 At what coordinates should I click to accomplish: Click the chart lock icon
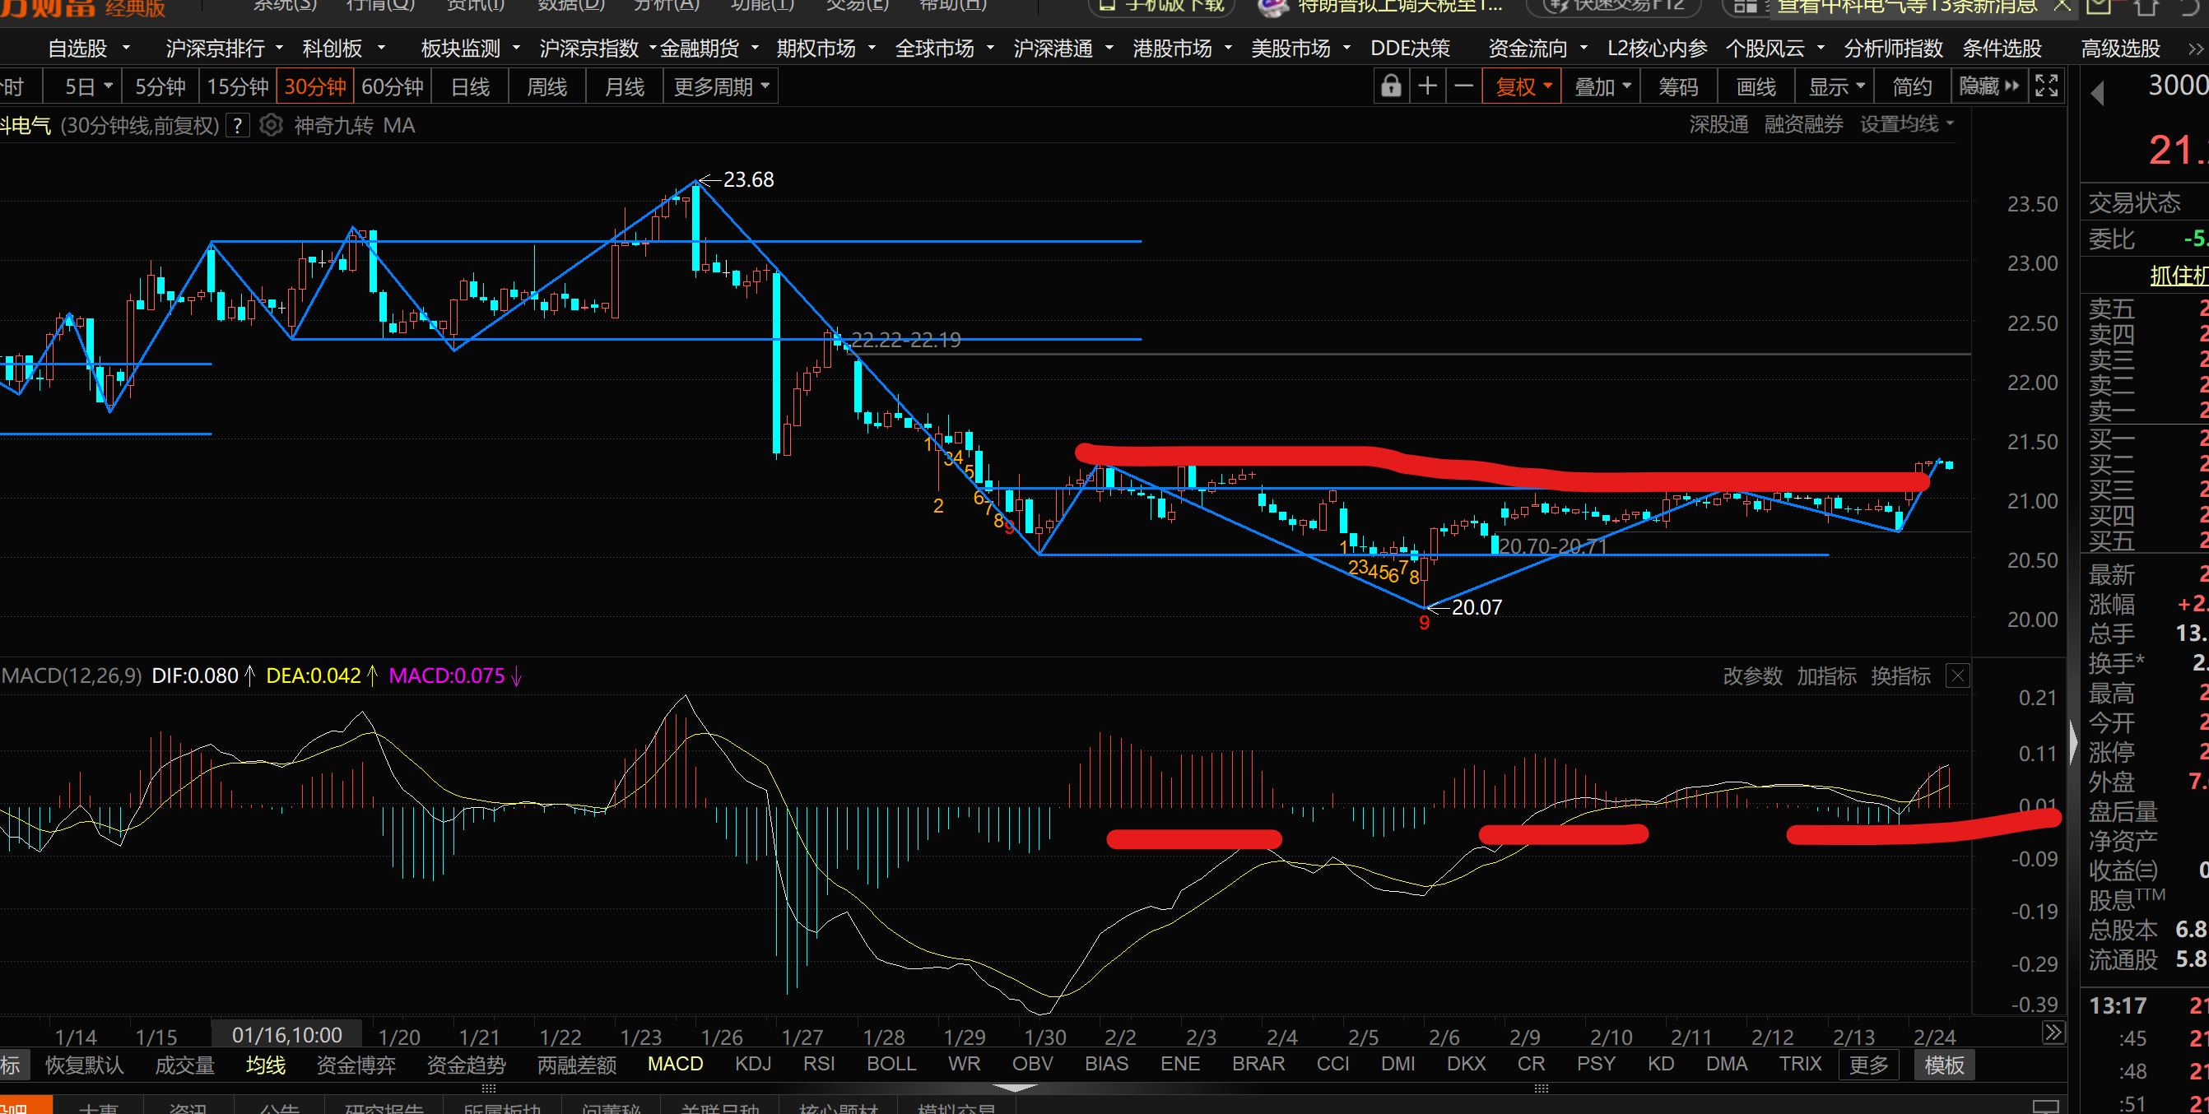click(1391, 86)
